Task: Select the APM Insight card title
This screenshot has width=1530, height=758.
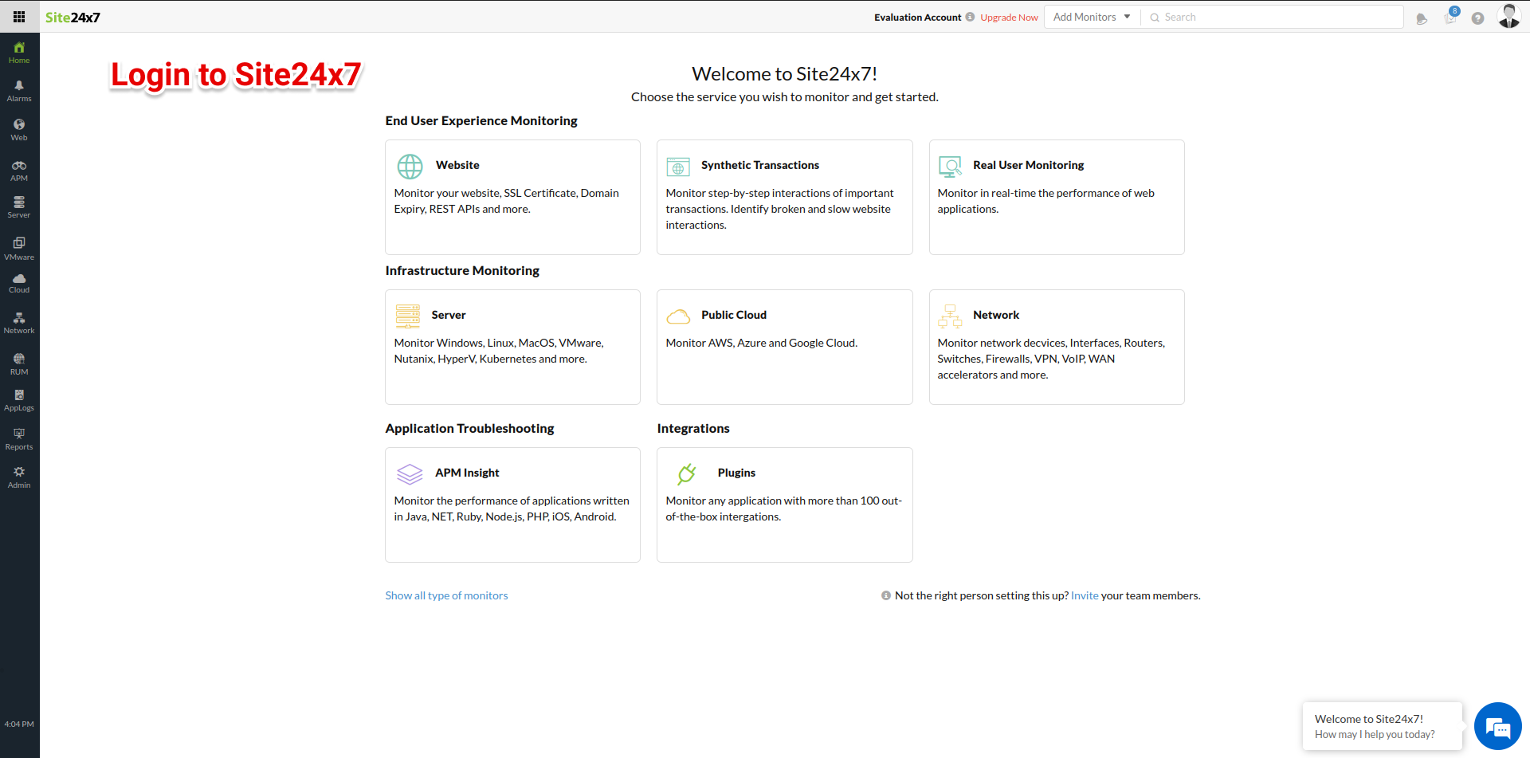Action: click(x=467, y=473)
